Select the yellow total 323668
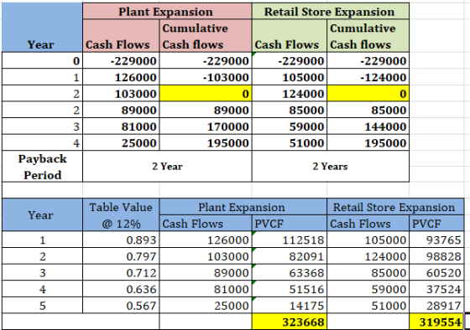 click(290, 322)
